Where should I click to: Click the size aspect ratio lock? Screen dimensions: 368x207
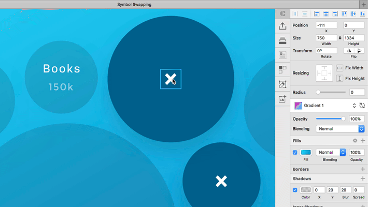click(340, 38)
